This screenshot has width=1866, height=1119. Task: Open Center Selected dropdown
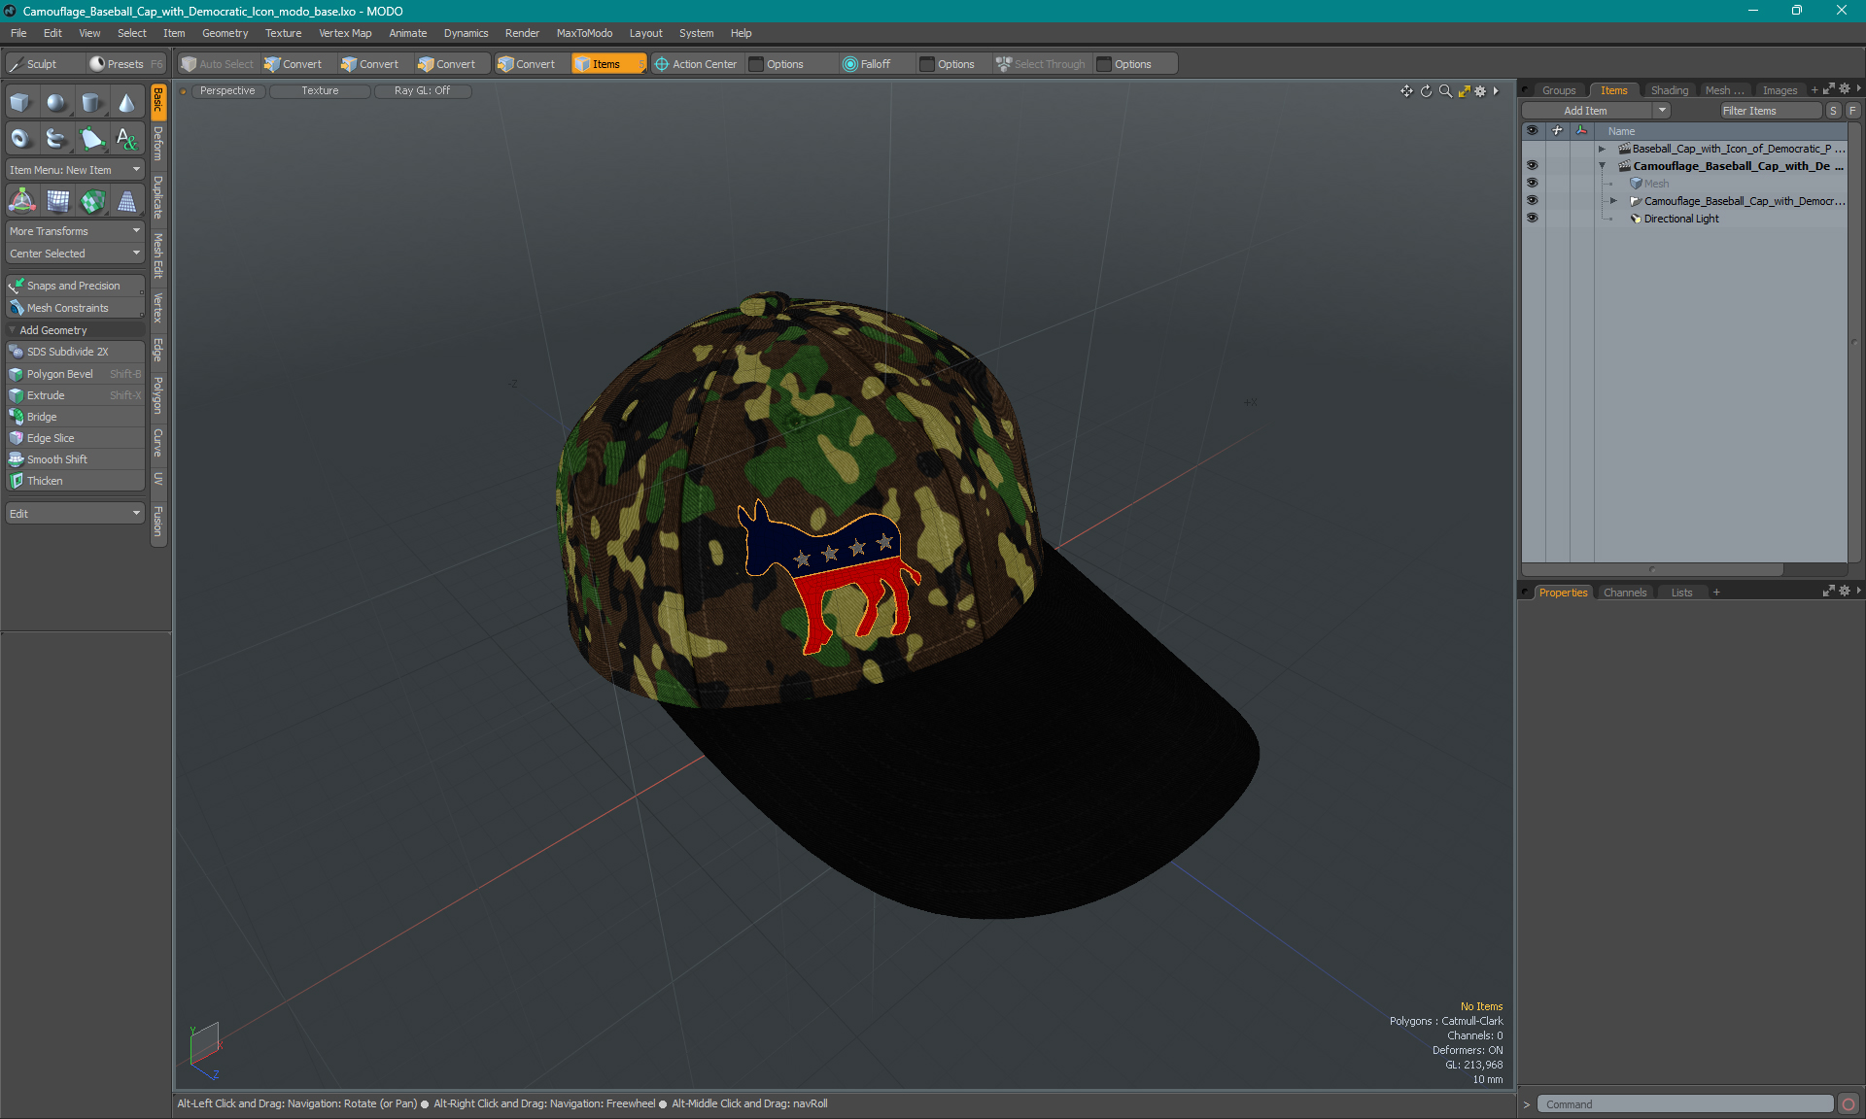coord(76,254)
